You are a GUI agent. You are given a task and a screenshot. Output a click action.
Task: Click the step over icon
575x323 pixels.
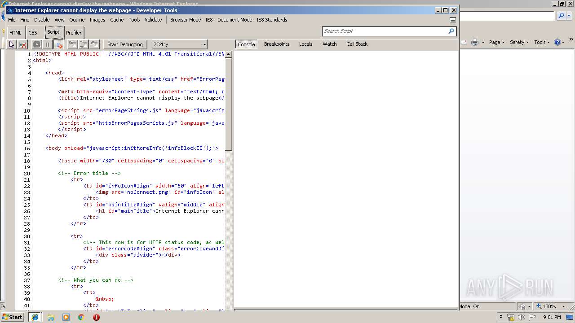(x=83, y=44)
